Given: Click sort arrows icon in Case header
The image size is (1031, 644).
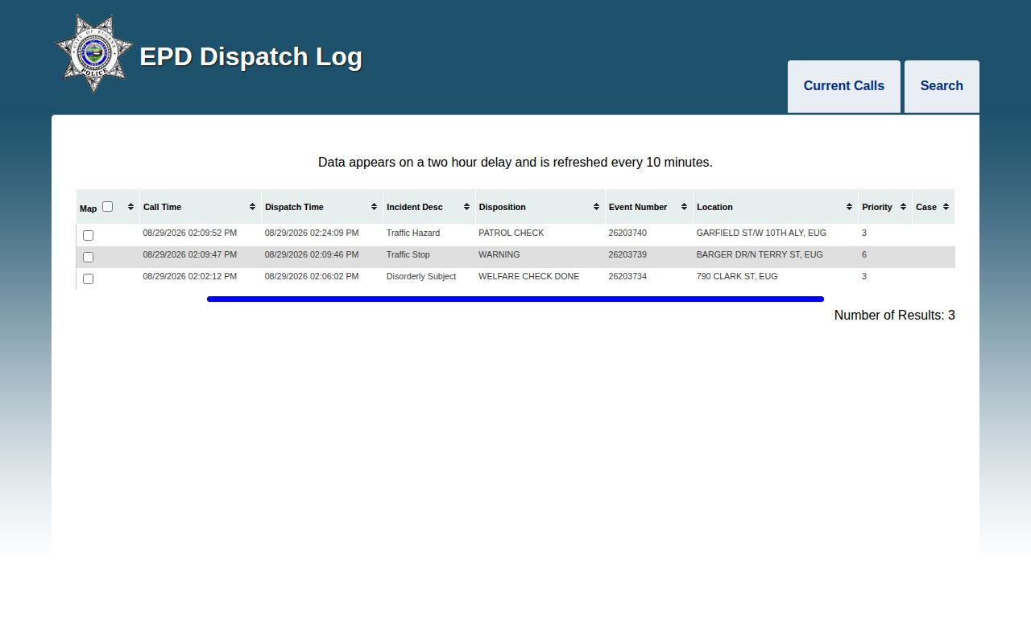Looking at the screenshot, I should [946, 207].
